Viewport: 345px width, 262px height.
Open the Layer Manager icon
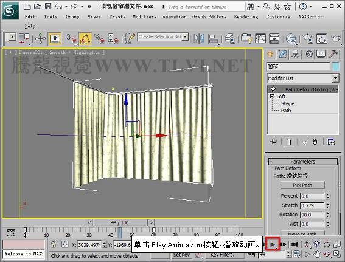[x=230, y=38]
